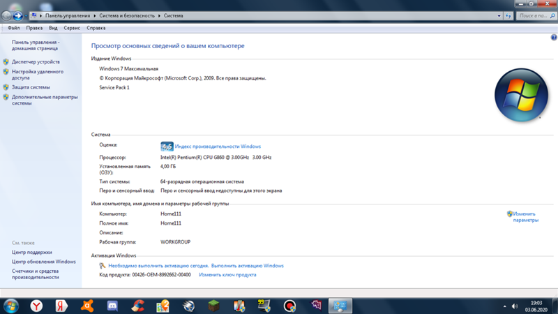Open the "Сервис" menu
This screenshot has width=558, height=314.
72,28
